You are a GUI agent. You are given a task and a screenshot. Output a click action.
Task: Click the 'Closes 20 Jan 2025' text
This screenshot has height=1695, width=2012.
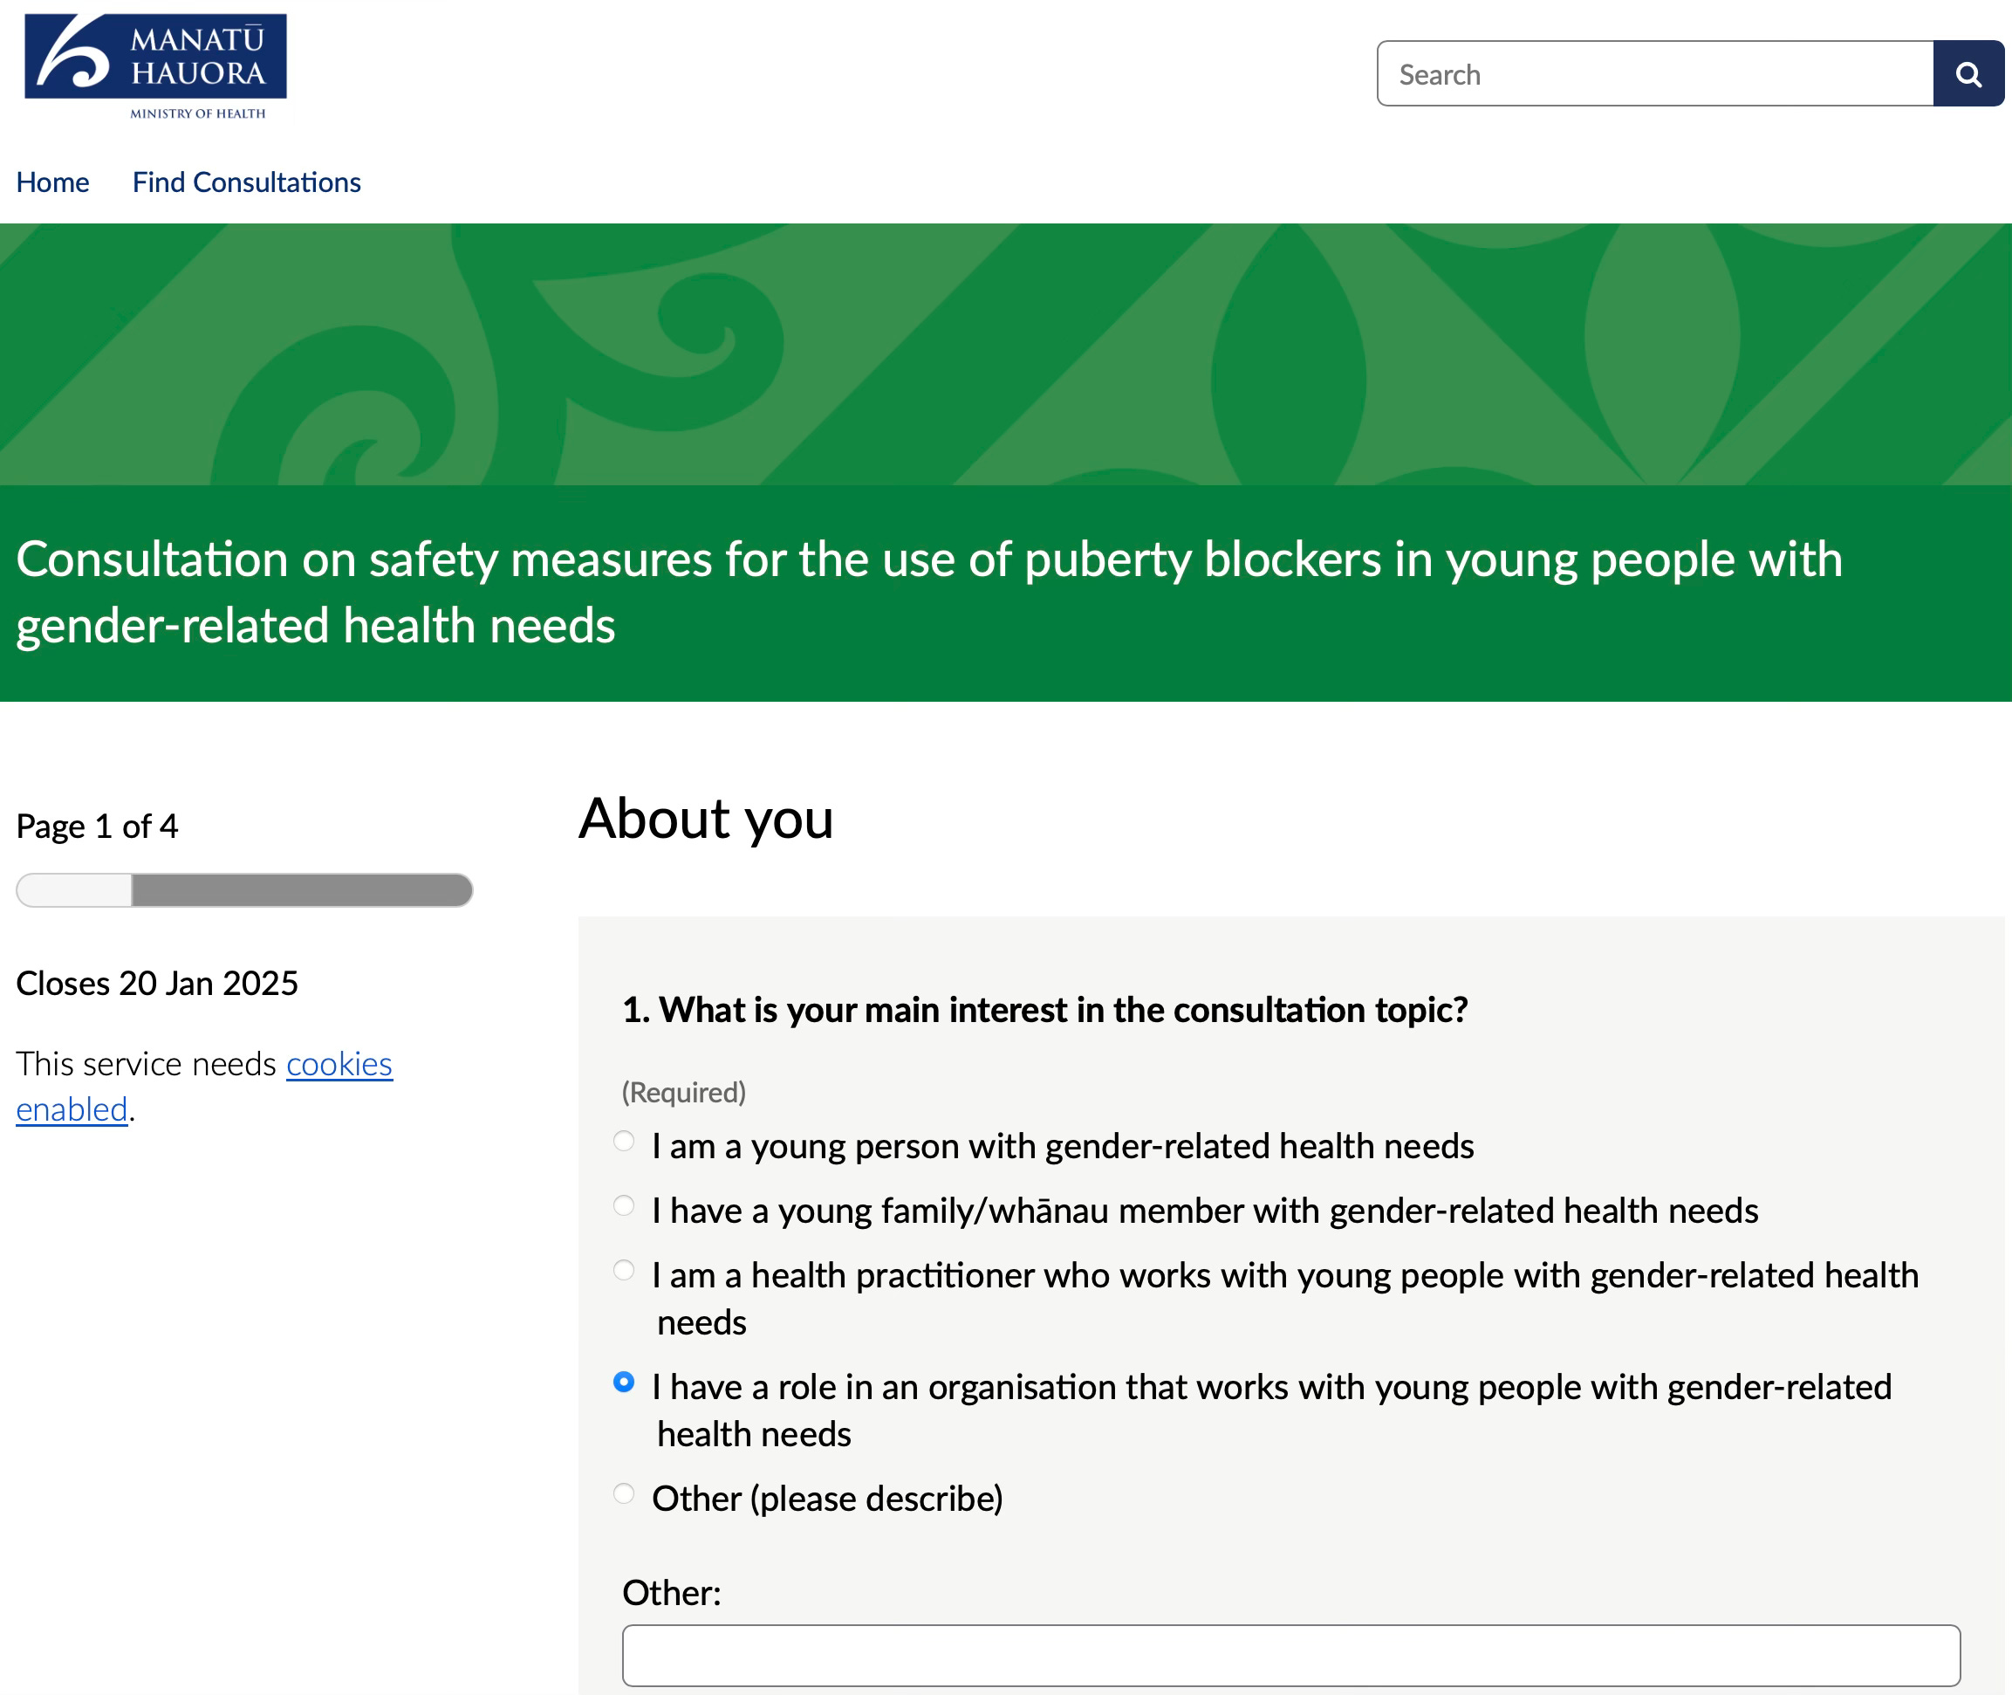(158, 983)
